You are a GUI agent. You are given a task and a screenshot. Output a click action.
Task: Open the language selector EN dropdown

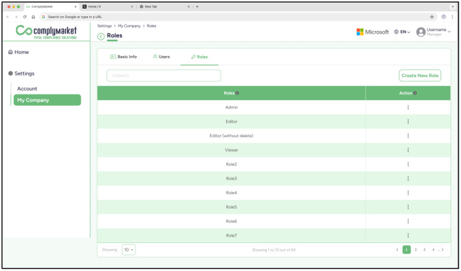click(x=402, y=32)
